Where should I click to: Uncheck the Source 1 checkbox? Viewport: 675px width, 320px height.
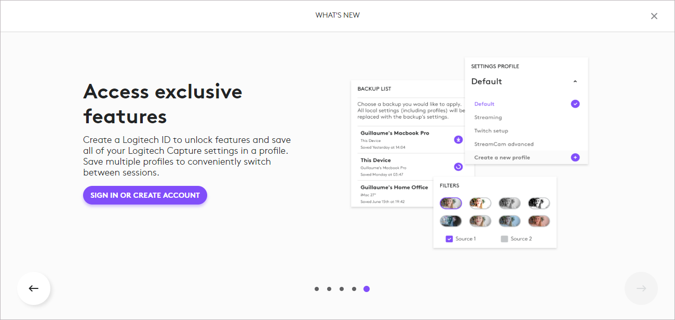point(449,239)
